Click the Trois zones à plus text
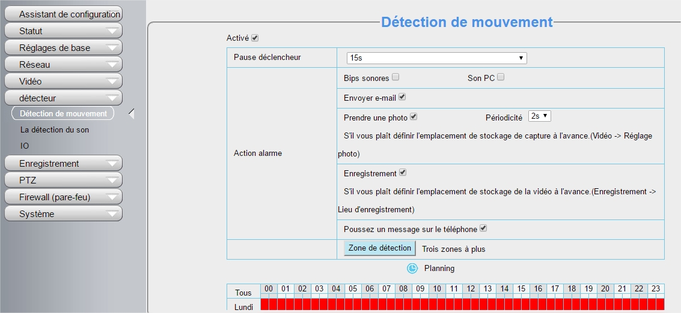 point(453,249)
